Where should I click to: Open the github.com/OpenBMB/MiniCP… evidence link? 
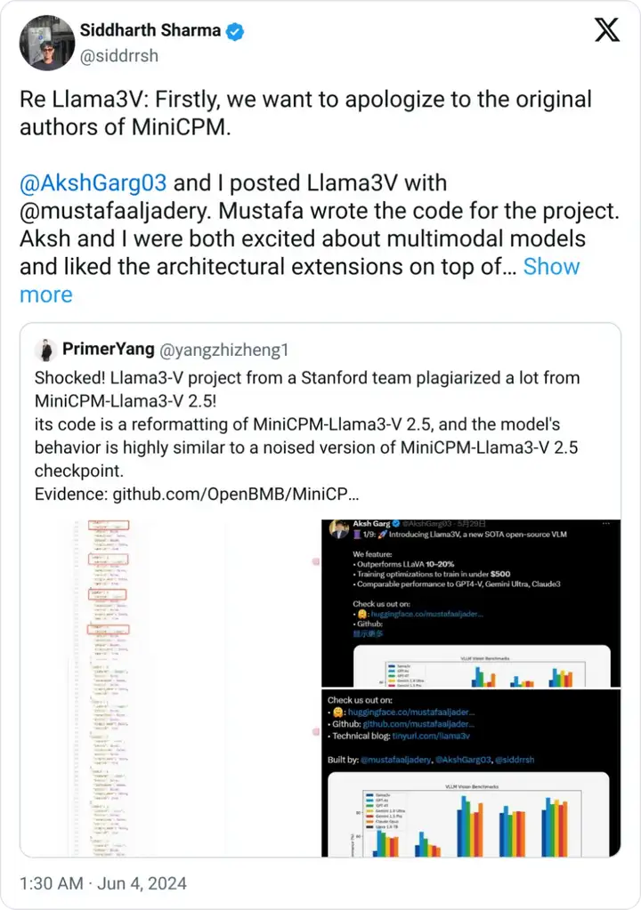236,495
